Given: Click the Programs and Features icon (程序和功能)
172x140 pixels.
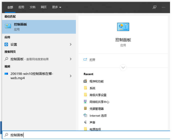Looking at the screenshot, I should click(x=85, y=81).
